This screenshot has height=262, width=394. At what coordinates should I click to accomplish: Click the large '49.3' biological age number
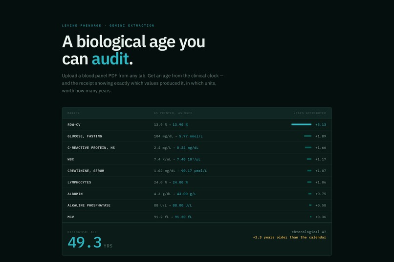[x=85, y=242]
